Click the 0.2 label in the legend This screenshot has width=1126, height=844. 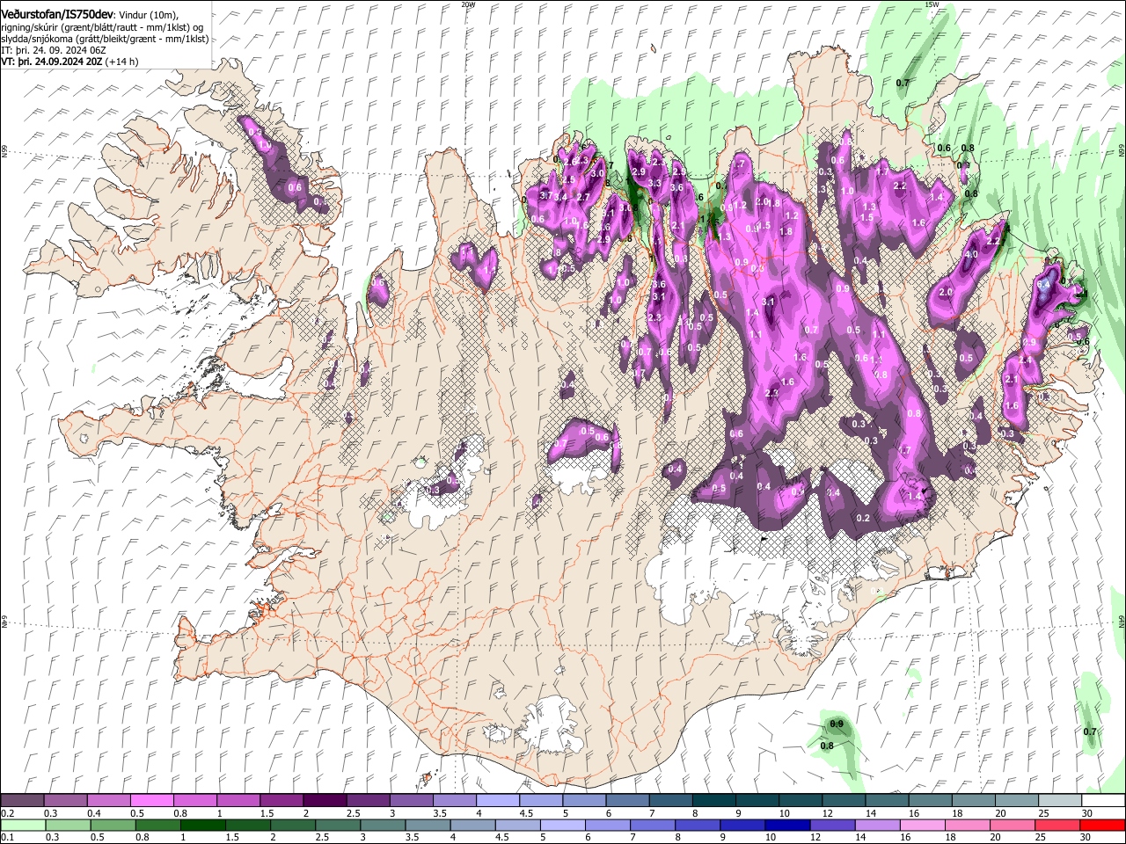tap(7, 814)
